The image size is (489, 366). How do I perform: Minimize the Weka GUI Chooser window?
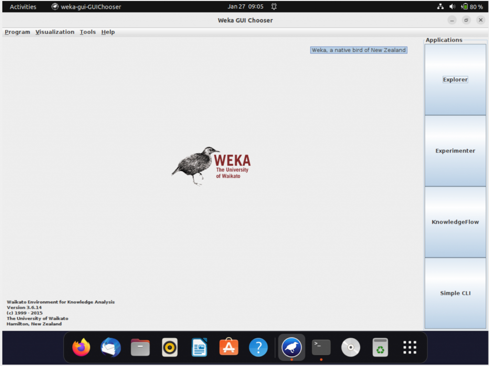tap(452, 20)
